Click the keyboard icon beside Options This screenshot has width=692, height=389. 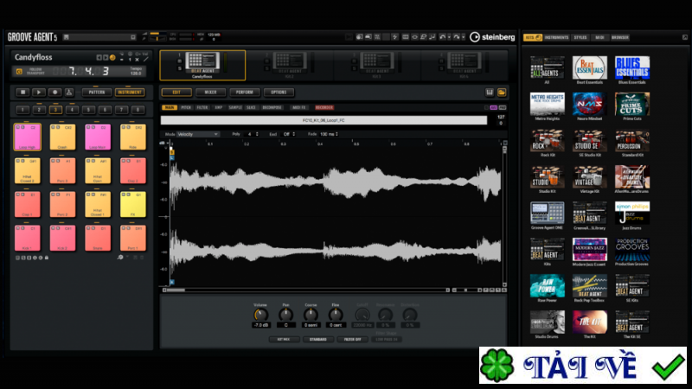(x=488, y=92)
